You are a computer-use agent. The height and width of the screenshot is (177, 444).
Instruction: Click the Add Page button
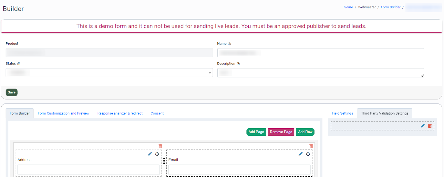pos(256,132)
